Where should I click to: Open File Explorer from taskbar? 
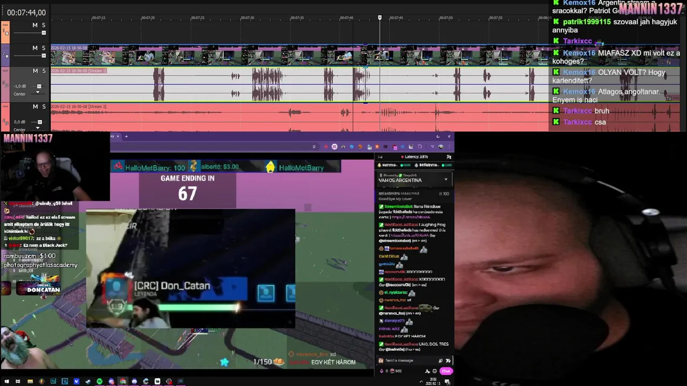30,382
